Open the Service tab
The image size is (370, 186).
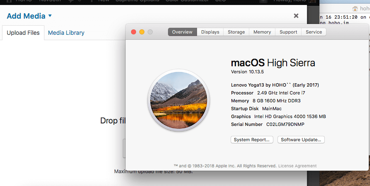314,32
